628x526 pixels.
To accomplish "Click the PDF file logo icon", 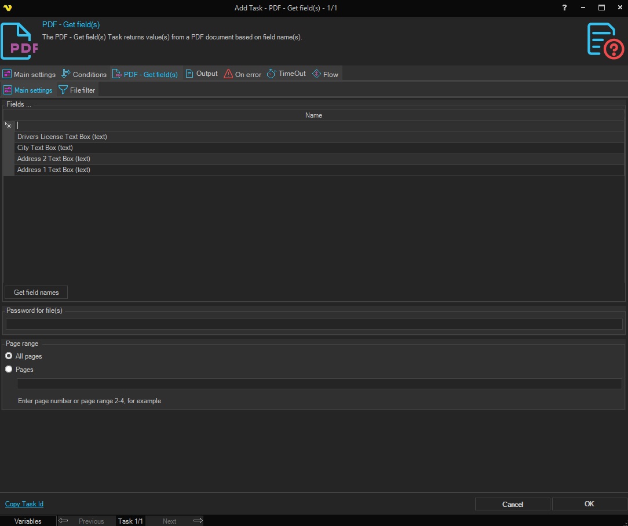I will pyautogui.click(x=19, y=41).
